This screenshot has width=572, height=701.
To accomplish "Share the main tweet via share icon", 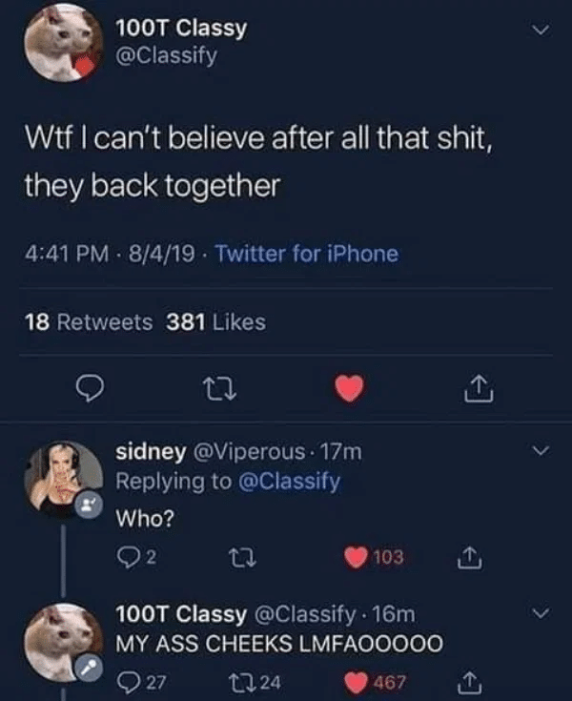I will coord(479,388).
